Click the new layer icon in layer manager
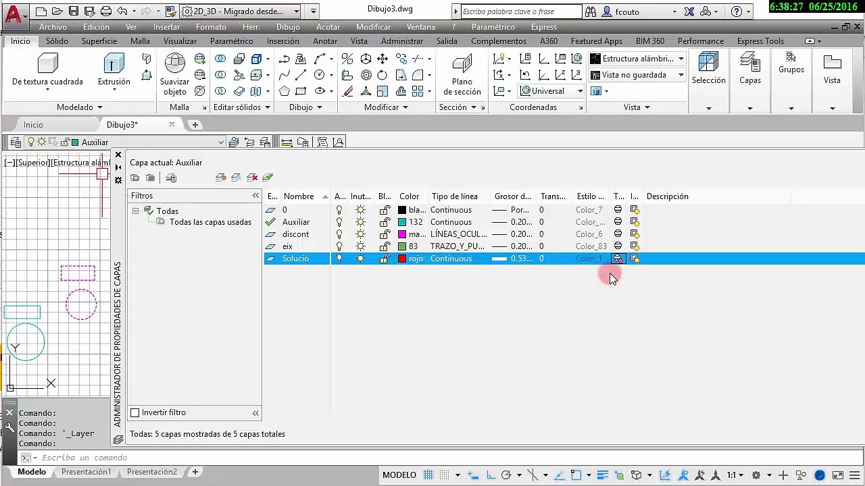This screenshot has width=865, height=486. point(220,178)
